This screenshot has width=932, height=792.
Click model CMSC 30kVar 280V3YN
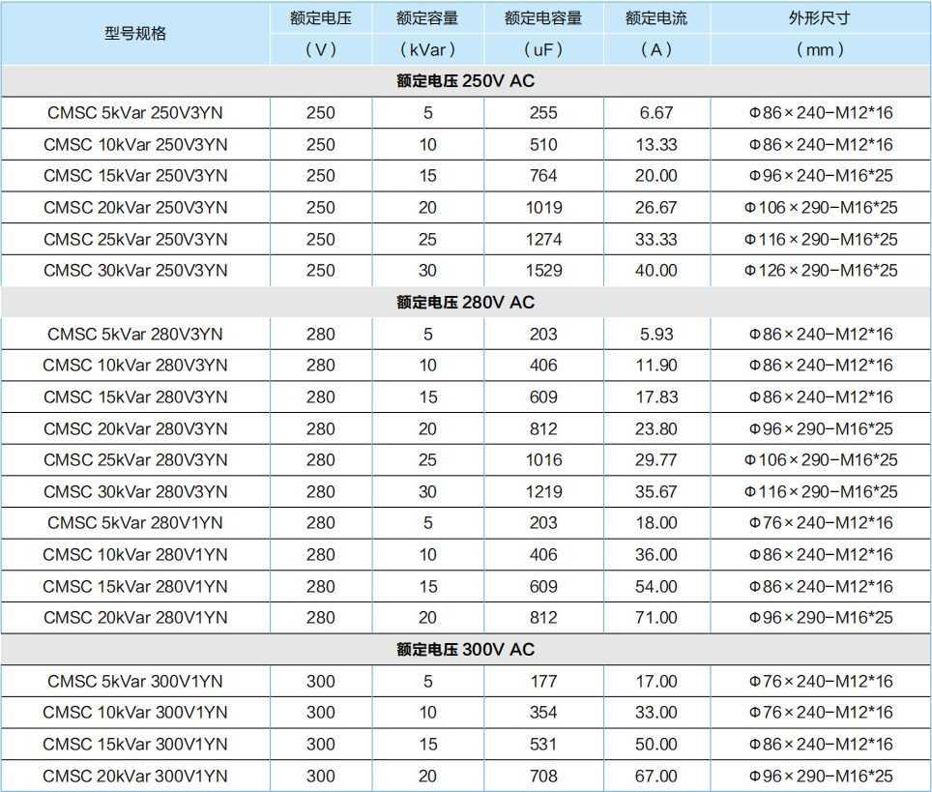[135, 491]
